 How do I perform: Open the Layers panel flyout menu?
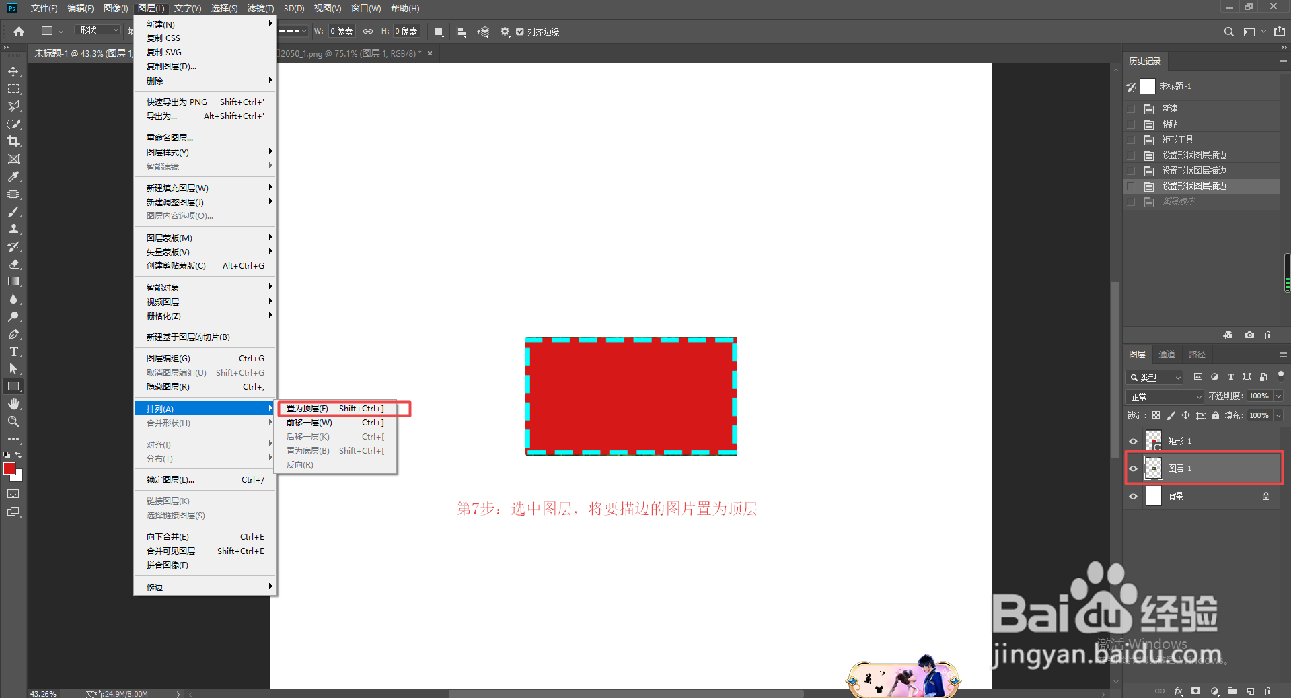[1283, 354]
